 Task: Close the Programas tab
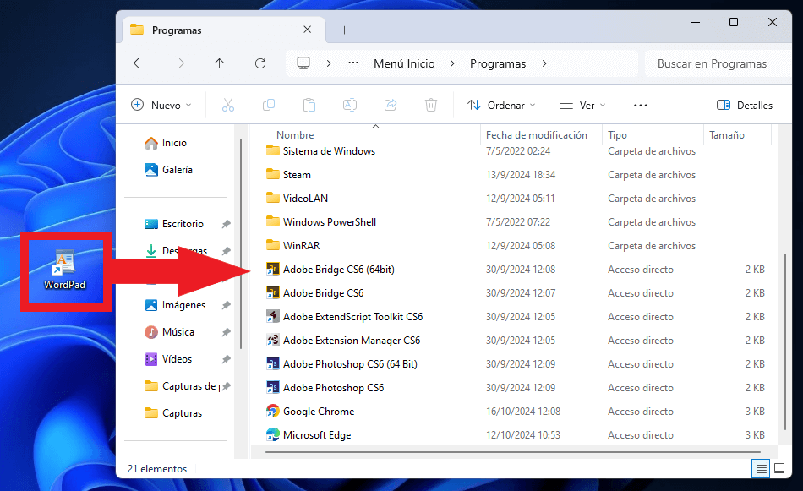308,30
